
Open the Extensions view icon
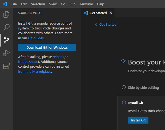[x=6, y=66]
